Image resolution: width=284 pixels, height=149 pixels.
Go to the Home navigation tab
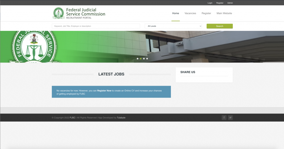pyautogui.click(x=176, y=13)
